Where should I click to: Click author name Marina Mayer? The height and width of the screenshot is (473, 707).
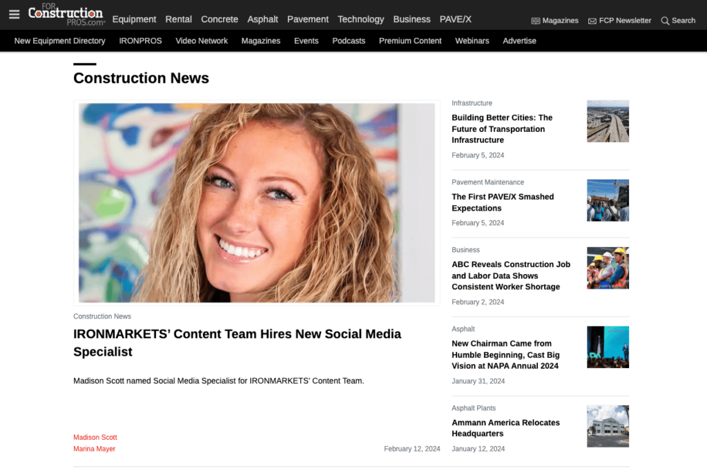coord(95,449)
